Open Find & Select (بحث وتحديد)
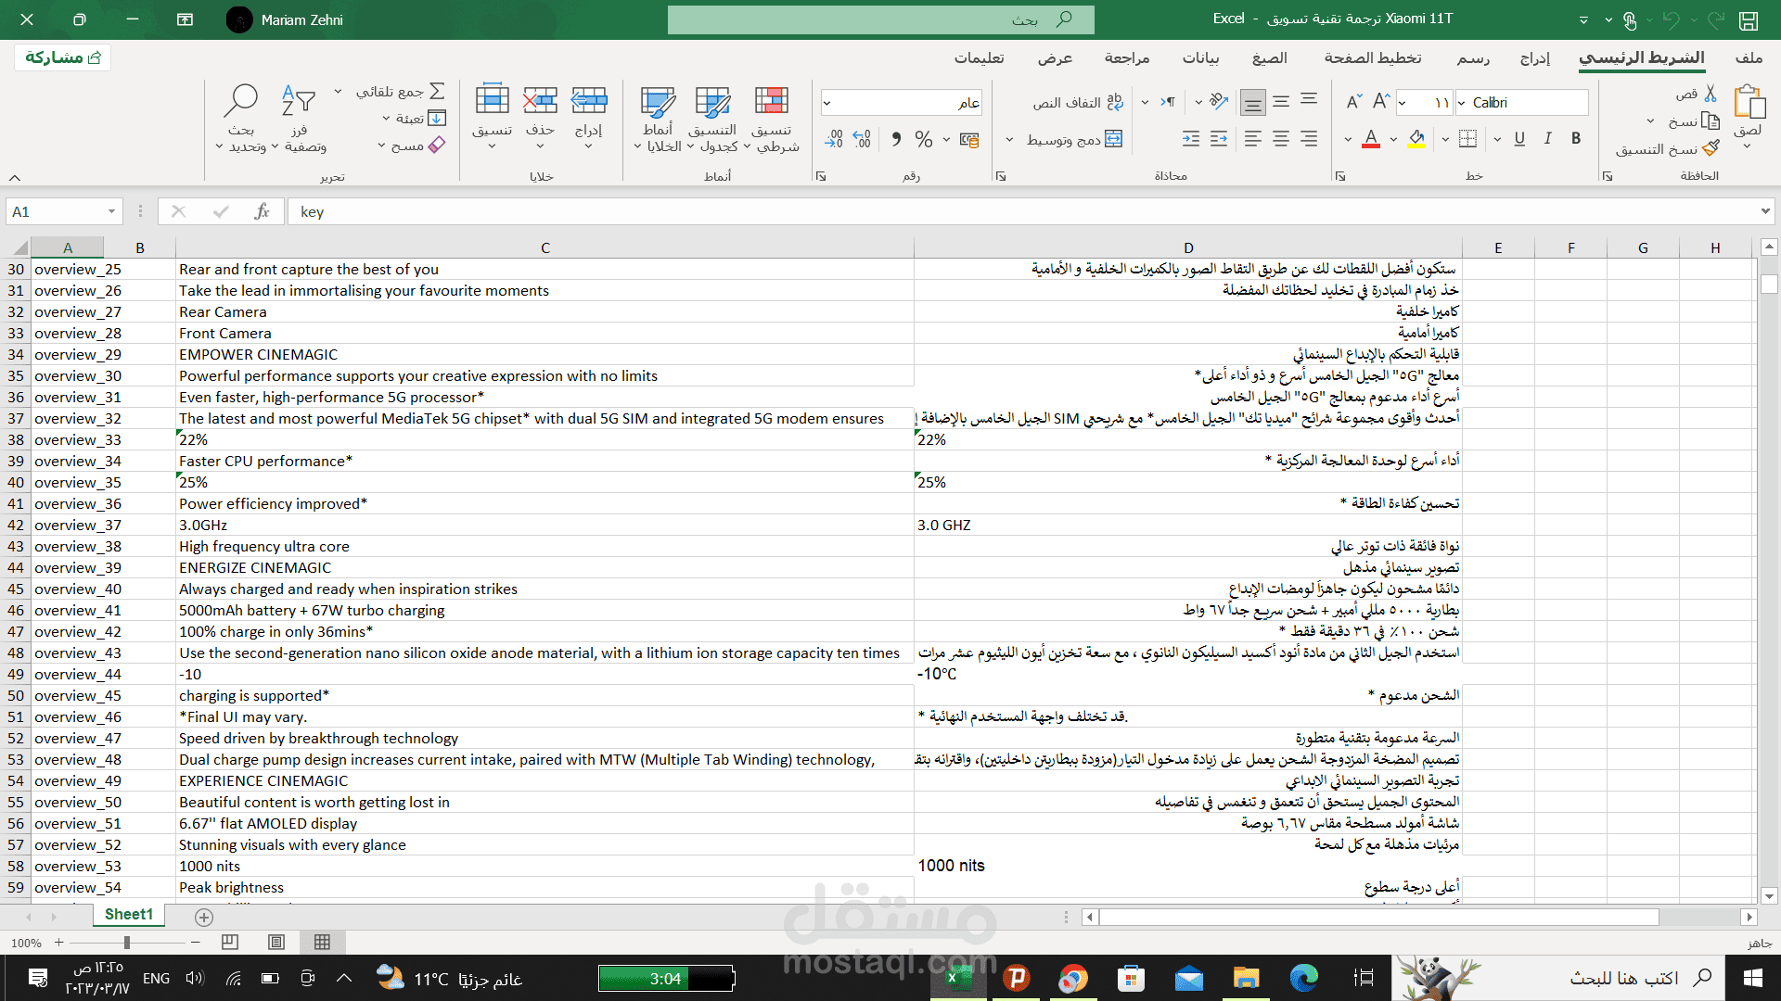The image size is (1781, 1001). (x=241, y=119)
